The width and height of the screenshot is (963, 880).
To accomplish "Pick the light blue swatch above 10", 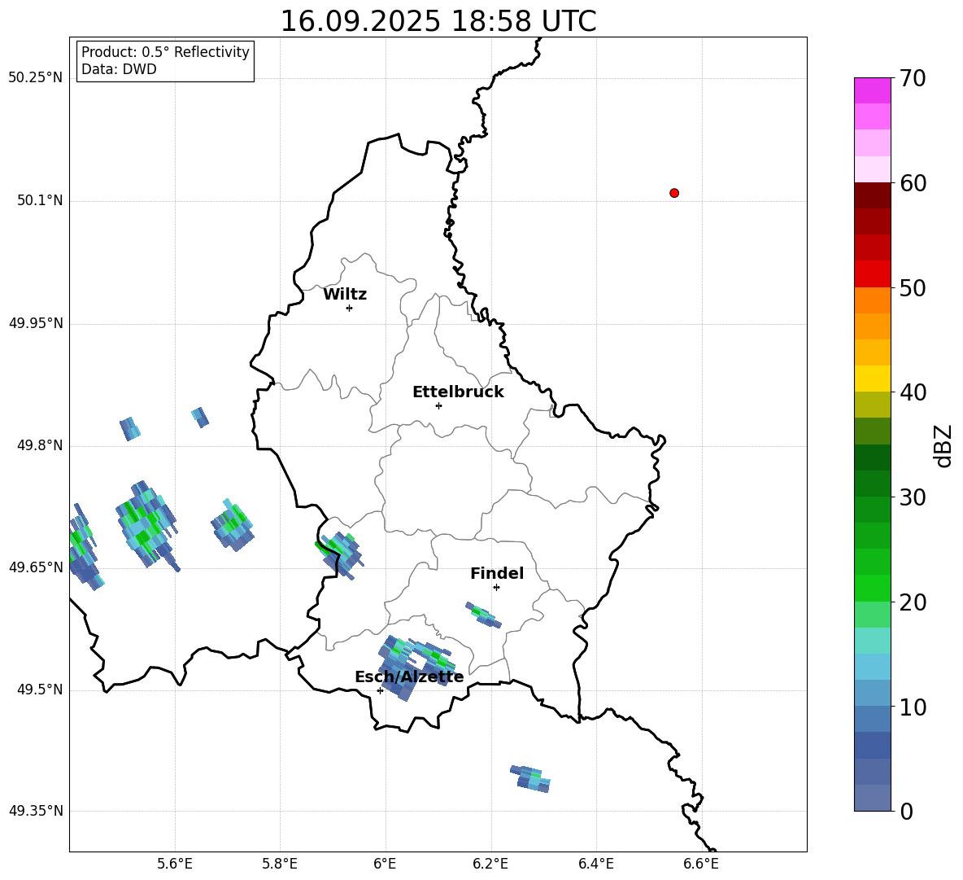I will coord(872,694).
